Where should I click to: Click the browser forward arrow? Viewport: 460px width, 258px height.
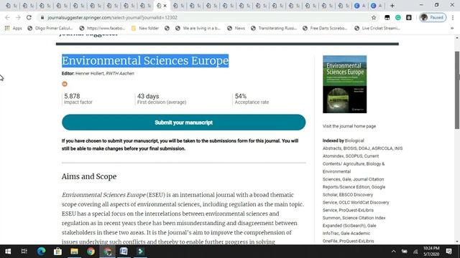point(18,17)
